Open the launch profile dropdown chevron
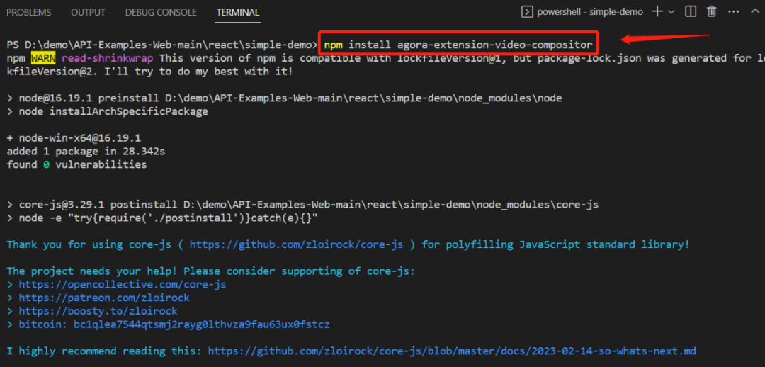765x367 pixels. point(671,12)
